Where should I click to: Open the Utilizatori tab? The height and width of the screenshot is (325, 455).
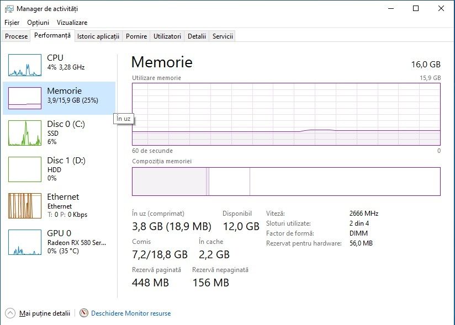(167, 36)
